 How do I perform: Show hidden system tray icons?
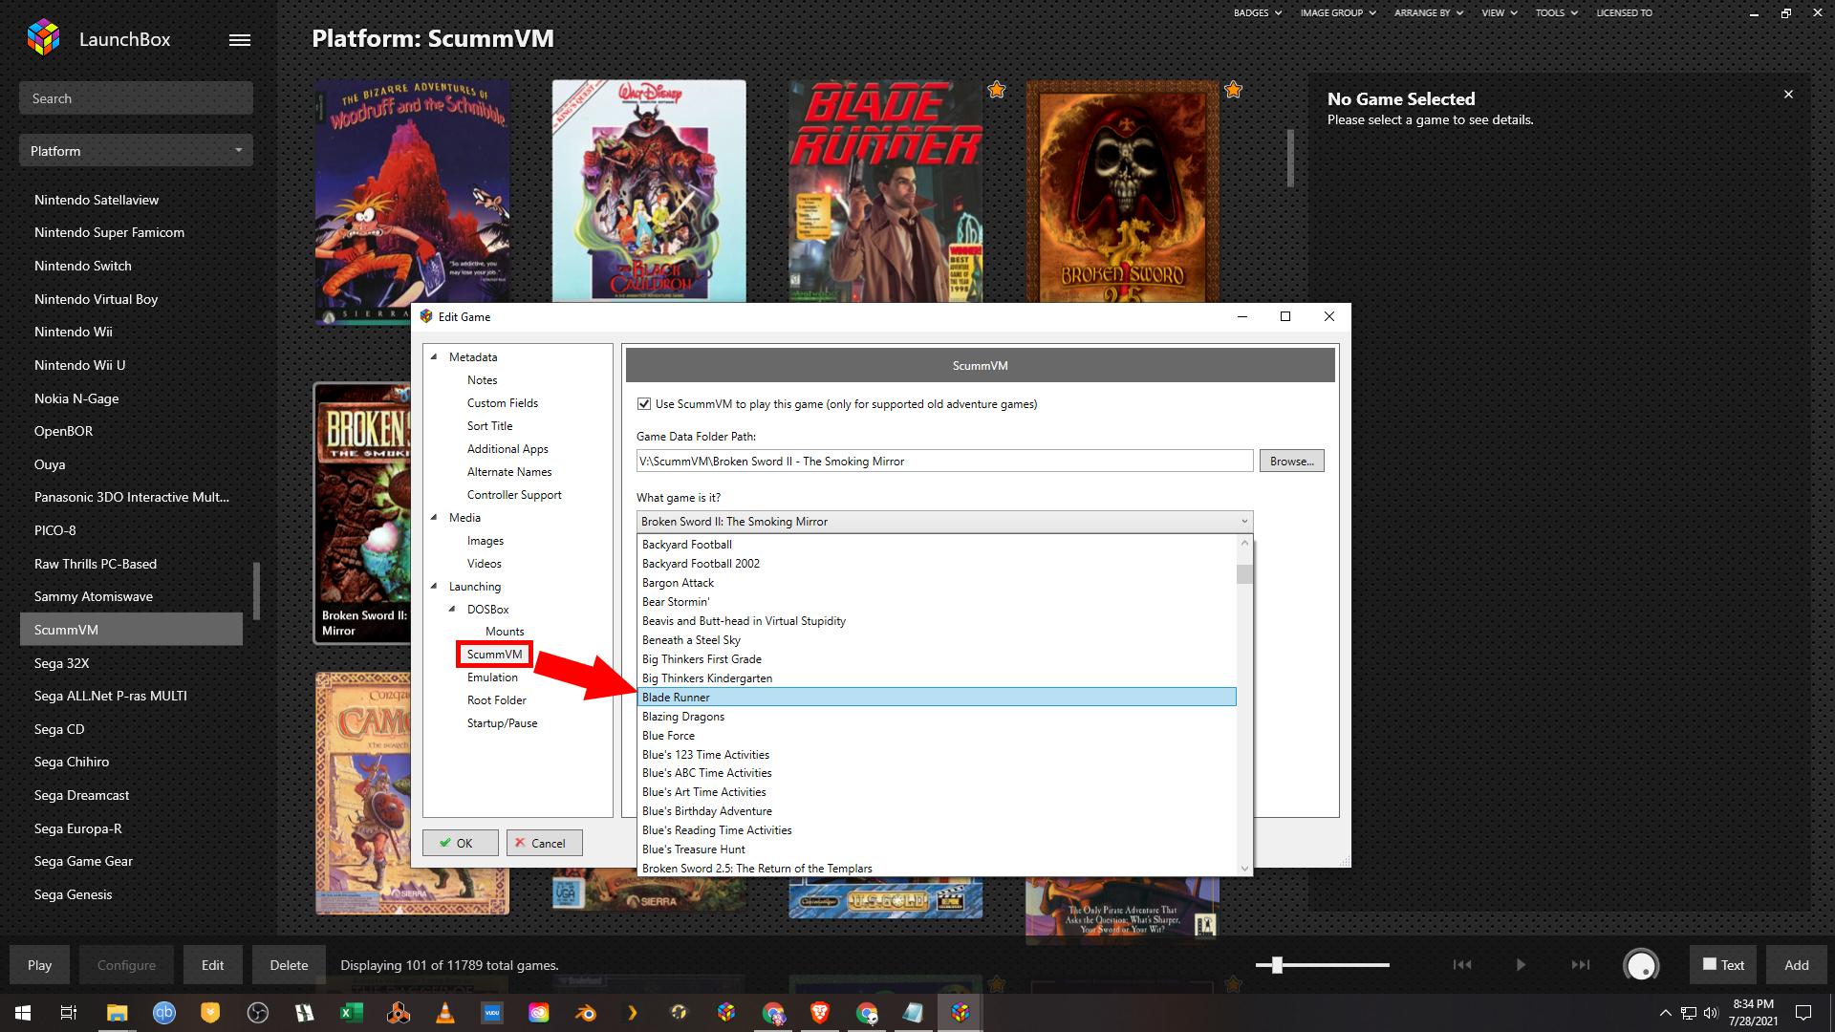click(1666, 1013)
